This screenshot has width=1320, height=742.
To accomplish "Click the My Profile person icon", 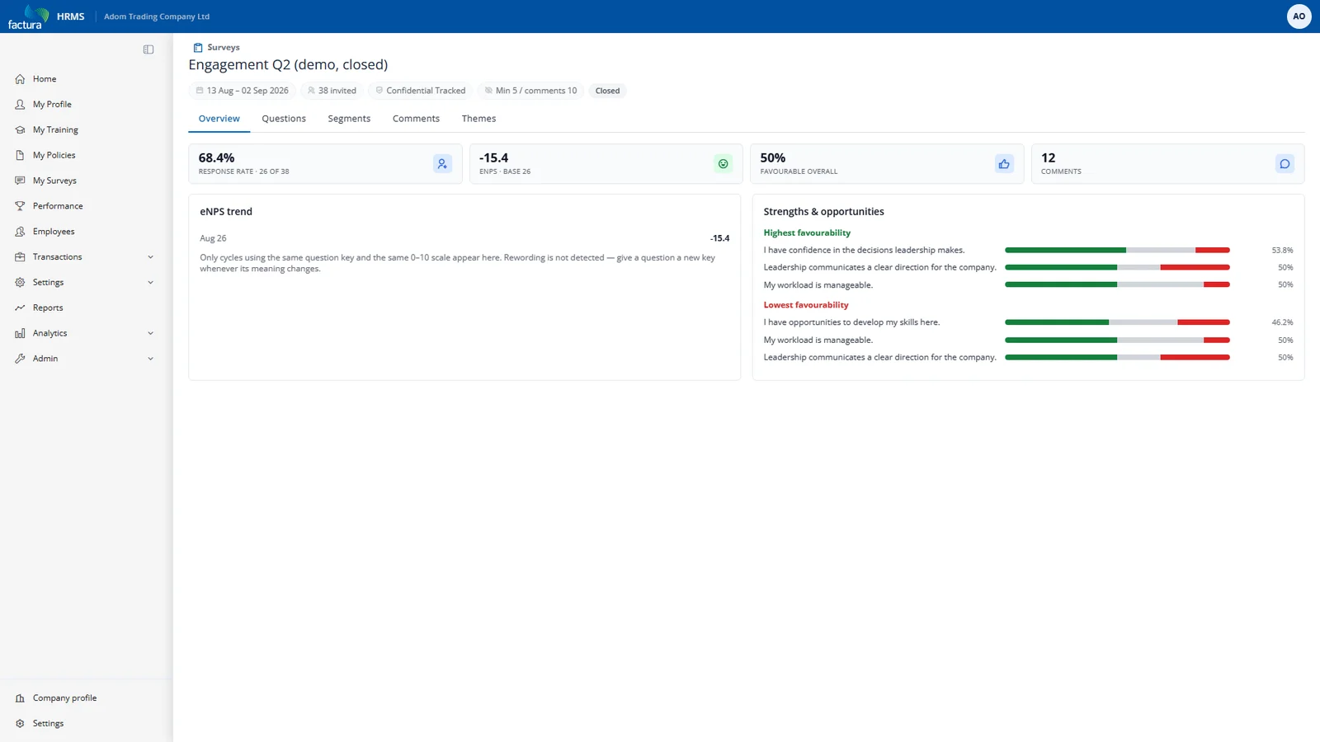I will 20,105.
